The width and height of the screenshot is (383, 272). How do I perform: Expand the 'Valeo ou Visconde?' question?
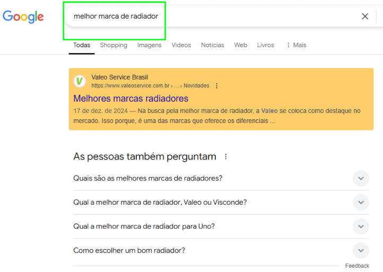click(361, 202)
